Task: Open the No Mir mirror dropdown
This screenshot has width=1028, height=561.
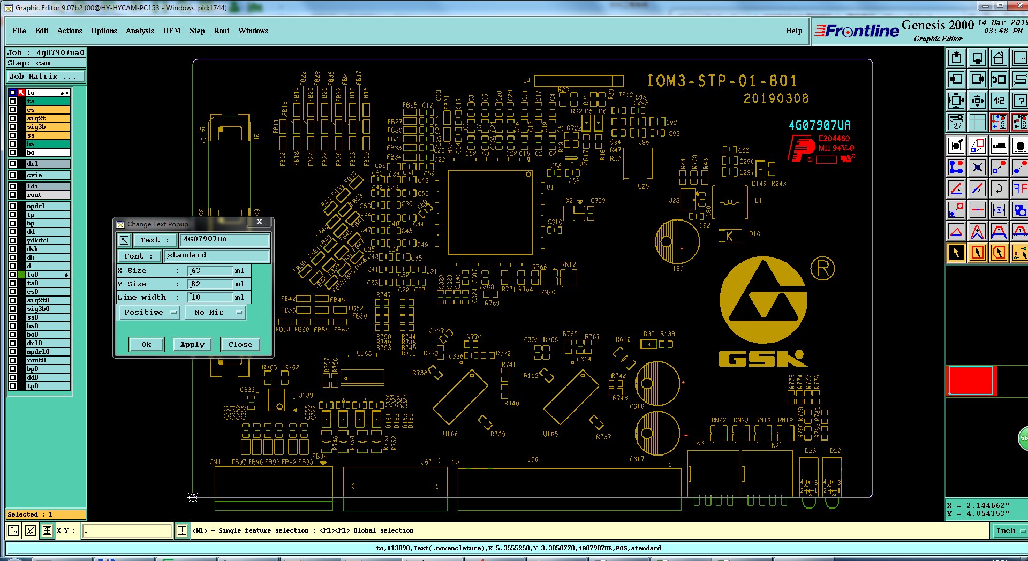Action: point(215,313)
